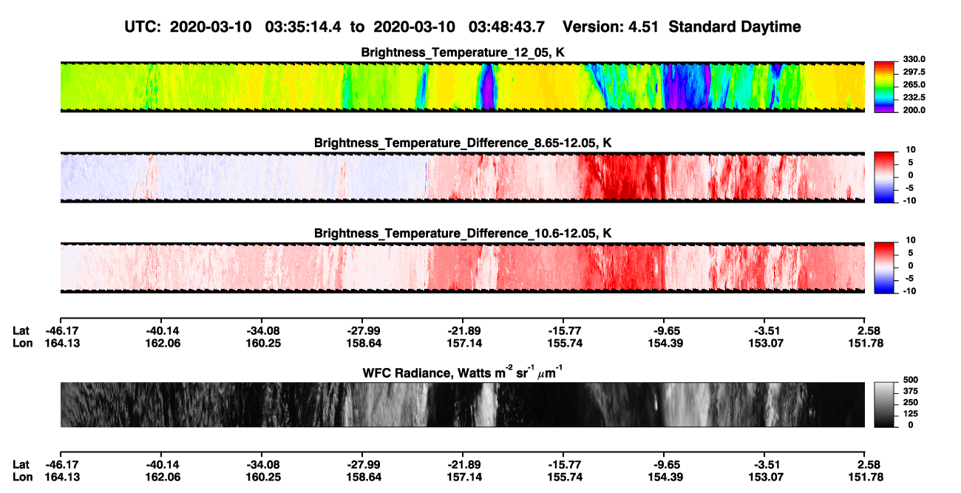Viewport: 961px width, 493px height.
Task: Click the Brightness Temperature 12.05 image strip
Action: click(463, 86)
